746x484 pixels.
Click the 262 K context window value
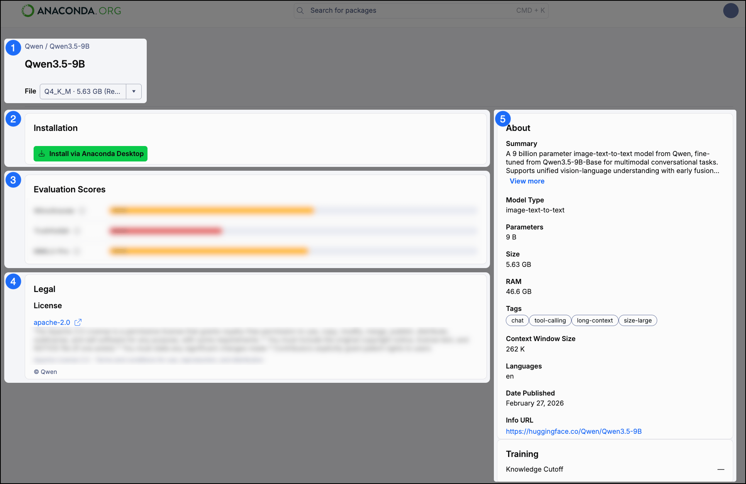[x=515, y=349]
